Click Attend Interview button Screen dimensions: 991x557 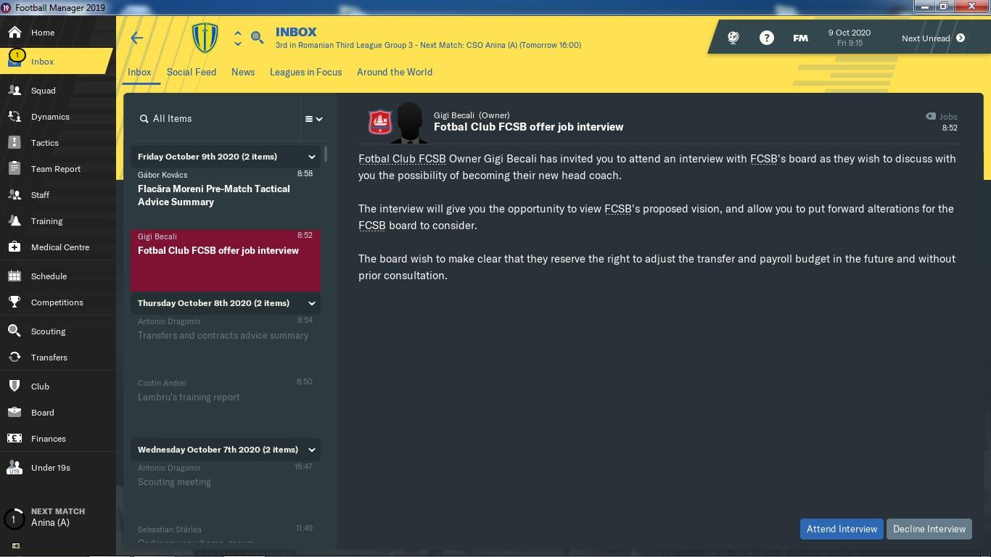[x=842, y=529]
